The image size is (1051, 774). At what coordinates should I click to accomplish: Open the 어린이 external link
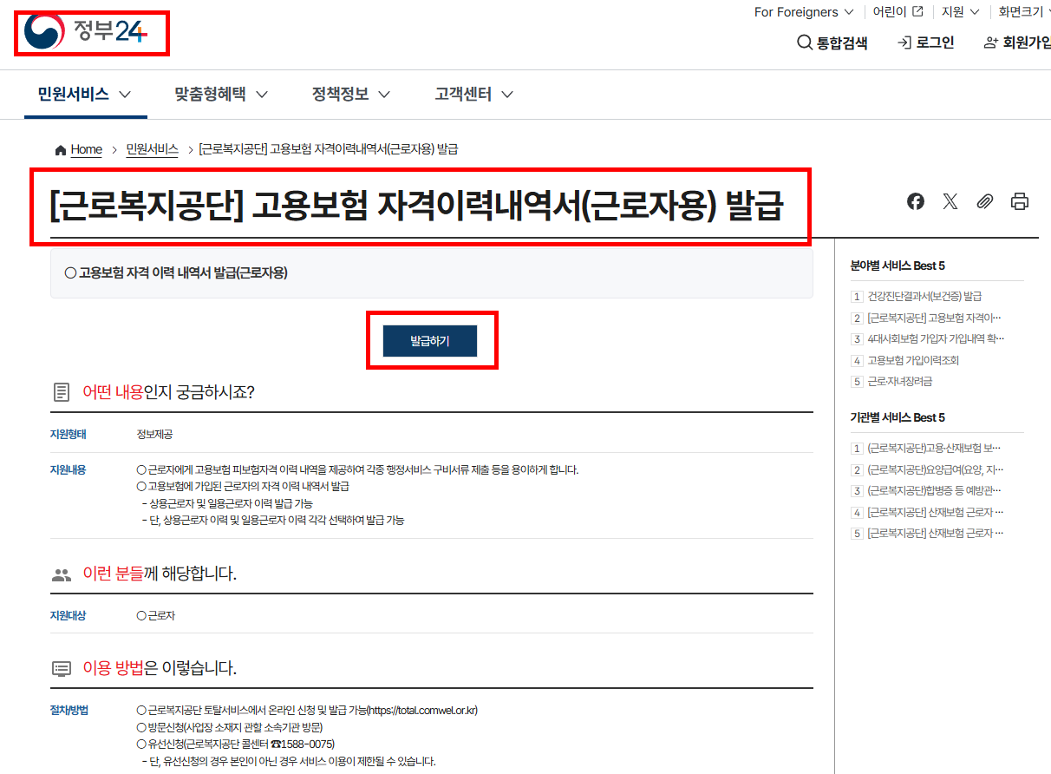(x=898, y=12)
